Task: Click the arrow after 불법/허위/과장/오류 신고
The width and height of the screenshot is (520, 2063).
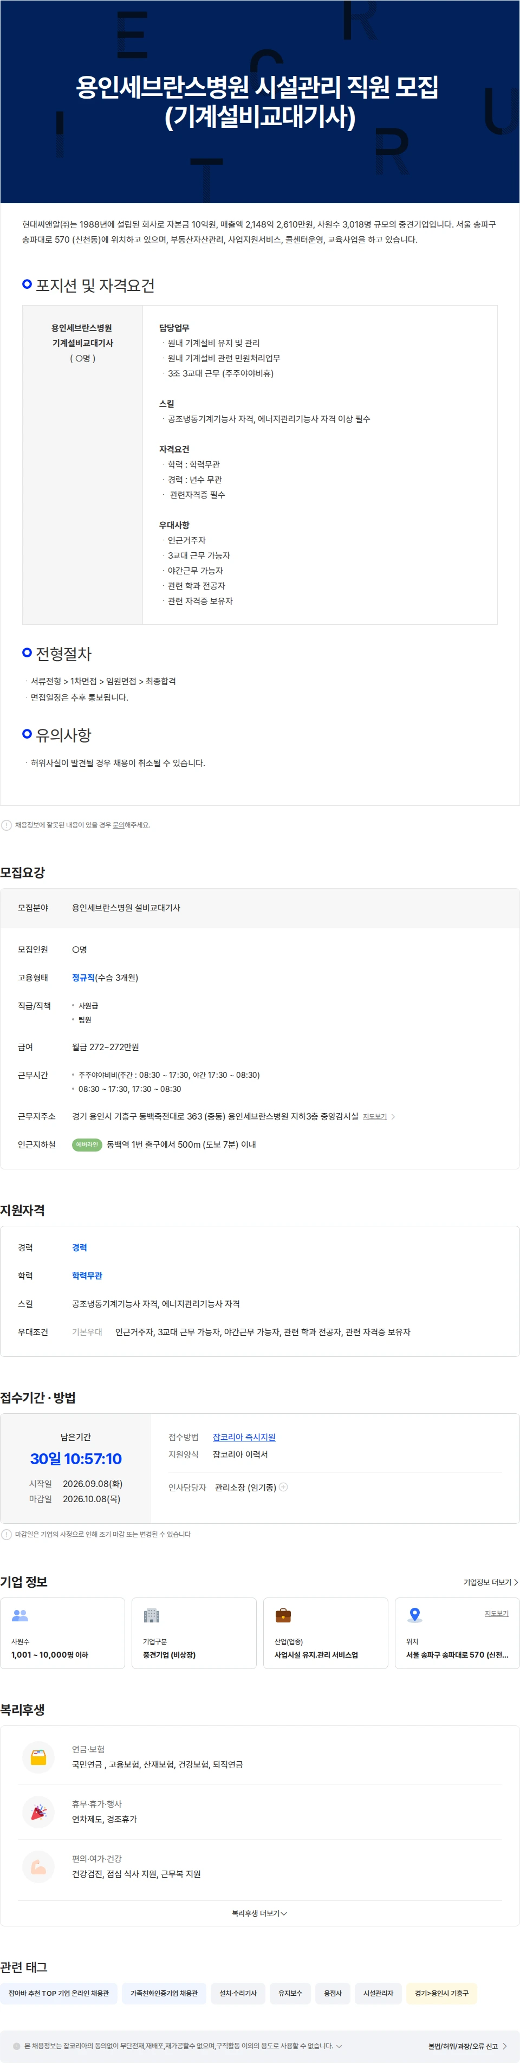Action: coord(505,2046)
